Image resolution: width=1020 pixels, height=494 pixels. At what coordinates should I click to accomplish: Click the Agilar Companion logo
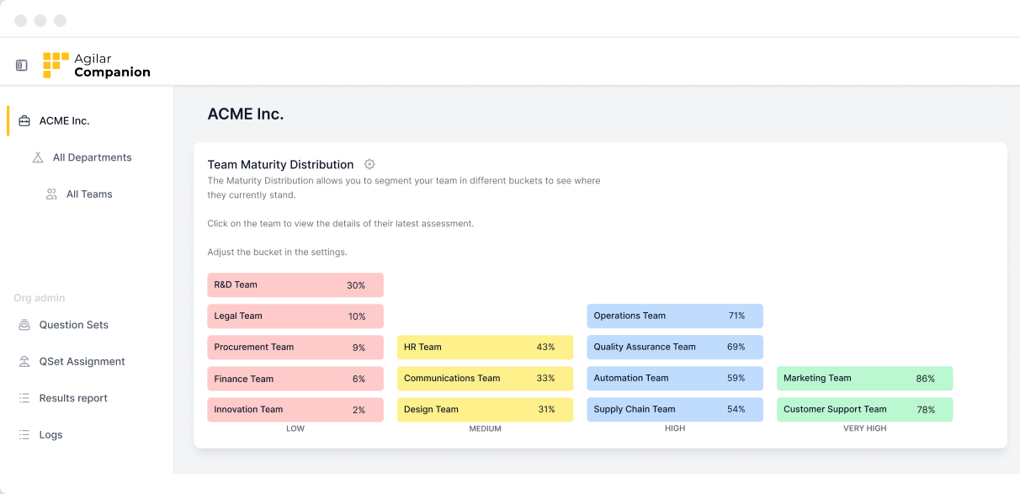pos(97,66)
